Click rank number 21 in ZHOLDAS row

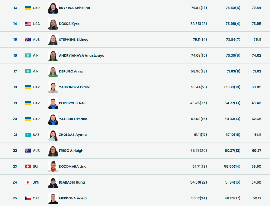pyautogui.click(x=15, y=135)
